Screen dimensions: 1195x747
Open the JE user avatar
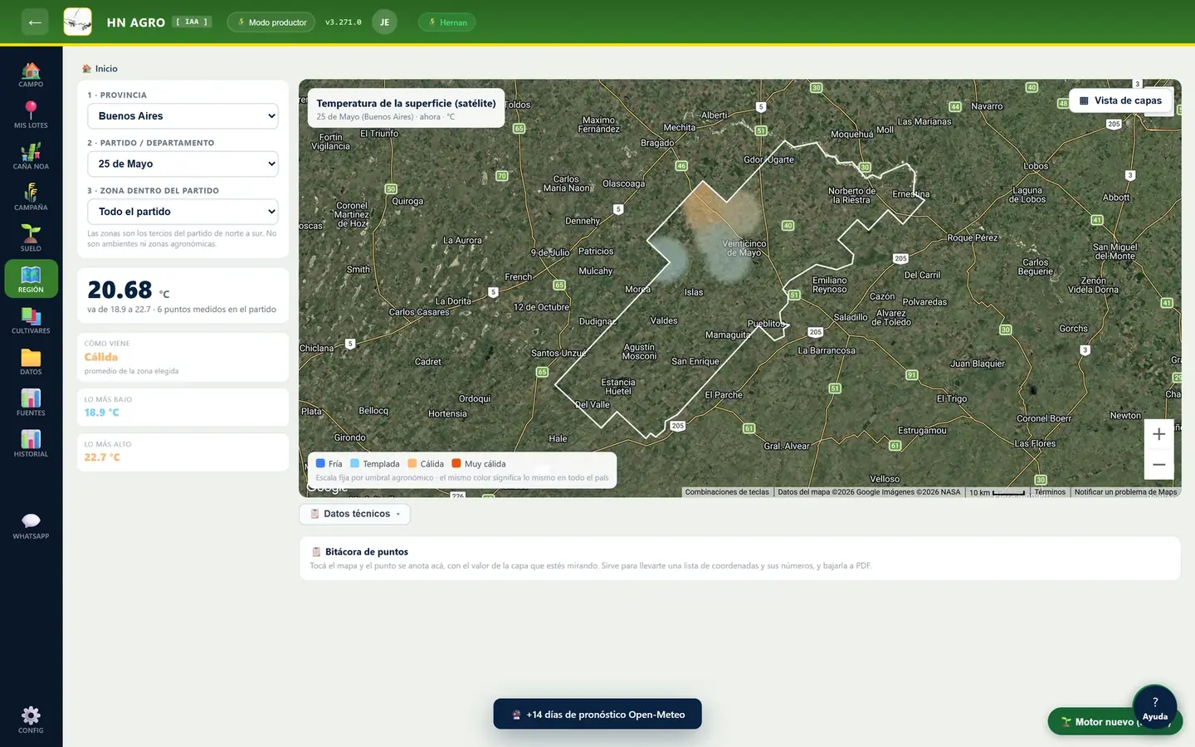384,22
